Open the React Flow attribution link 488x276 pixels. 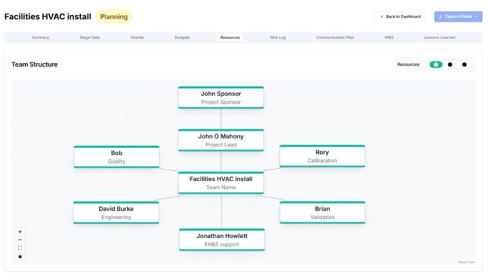click(467, 262)
